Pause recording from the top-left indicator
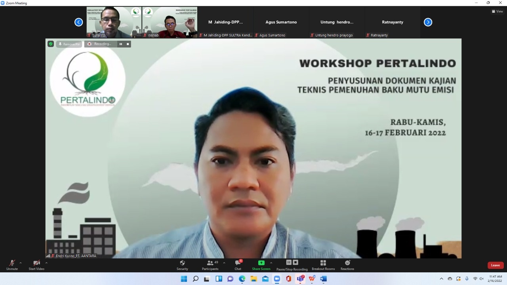507x285 pixels. point(121,44)
